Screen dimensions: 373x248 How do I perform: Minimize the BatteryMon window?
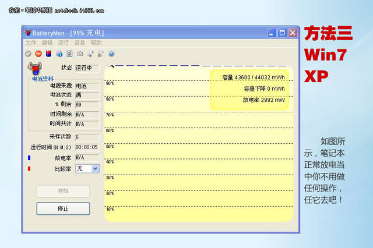[x=272, y=33]
